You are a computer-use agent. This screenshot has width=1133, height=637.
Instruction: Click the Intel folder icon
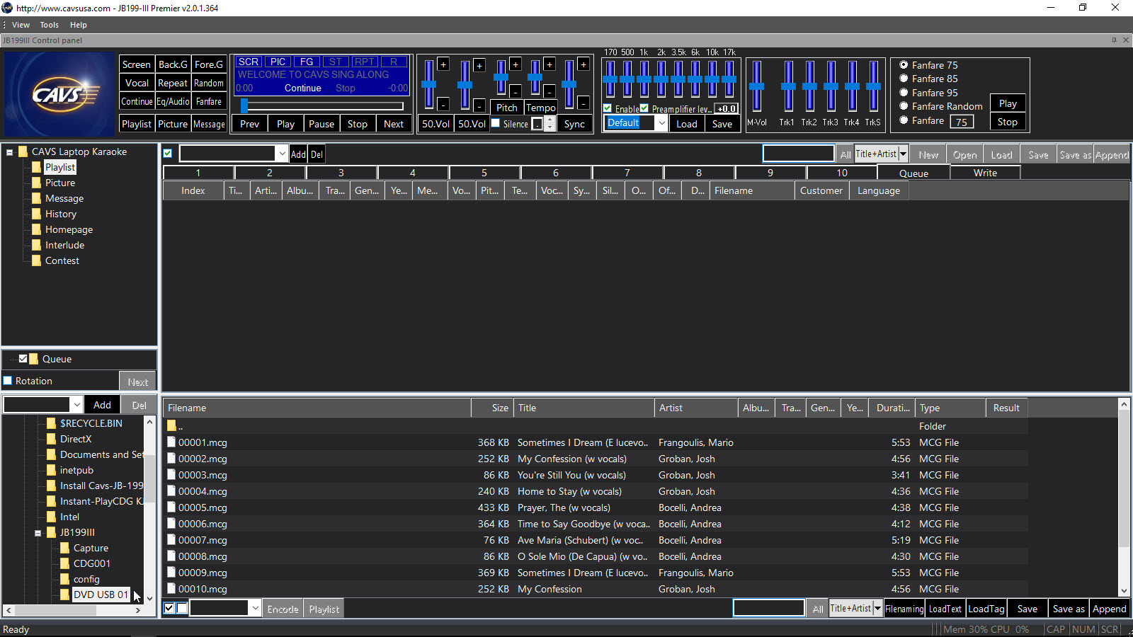point(51,517)
